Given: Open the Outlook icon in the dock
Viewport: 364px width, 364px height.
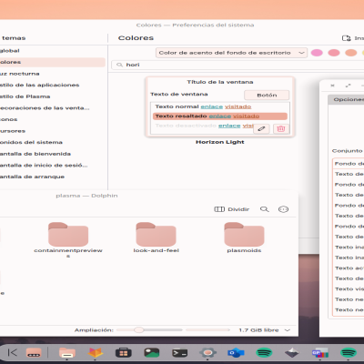Looking at the screenshot, I should pos(236,353).
